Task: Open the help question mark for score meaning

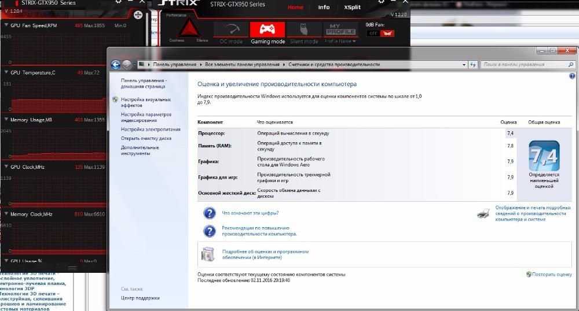Action: click(x=210, y=213)
